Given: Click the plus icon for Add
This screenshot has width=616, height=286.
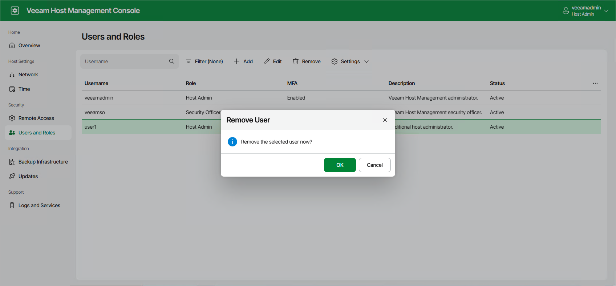Looking at the screenshot, I should (236, 61).
